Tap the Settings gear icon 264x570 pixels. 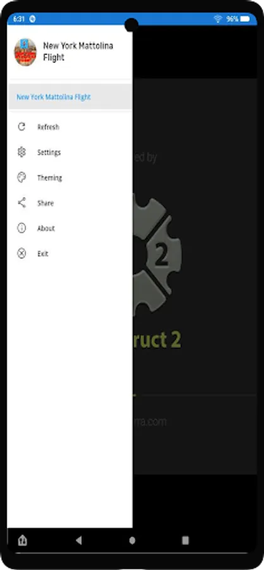click(x=22, y=152)
